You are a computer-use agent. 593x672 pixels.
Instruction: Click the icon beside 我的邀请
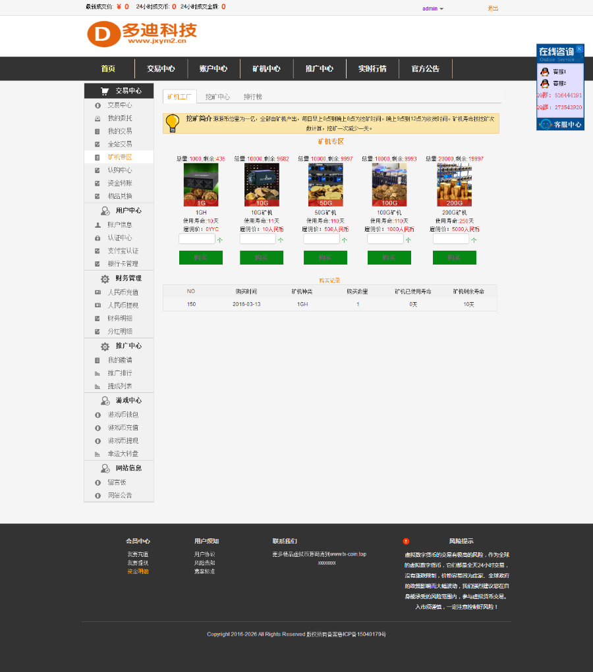(x=98, y=361)
